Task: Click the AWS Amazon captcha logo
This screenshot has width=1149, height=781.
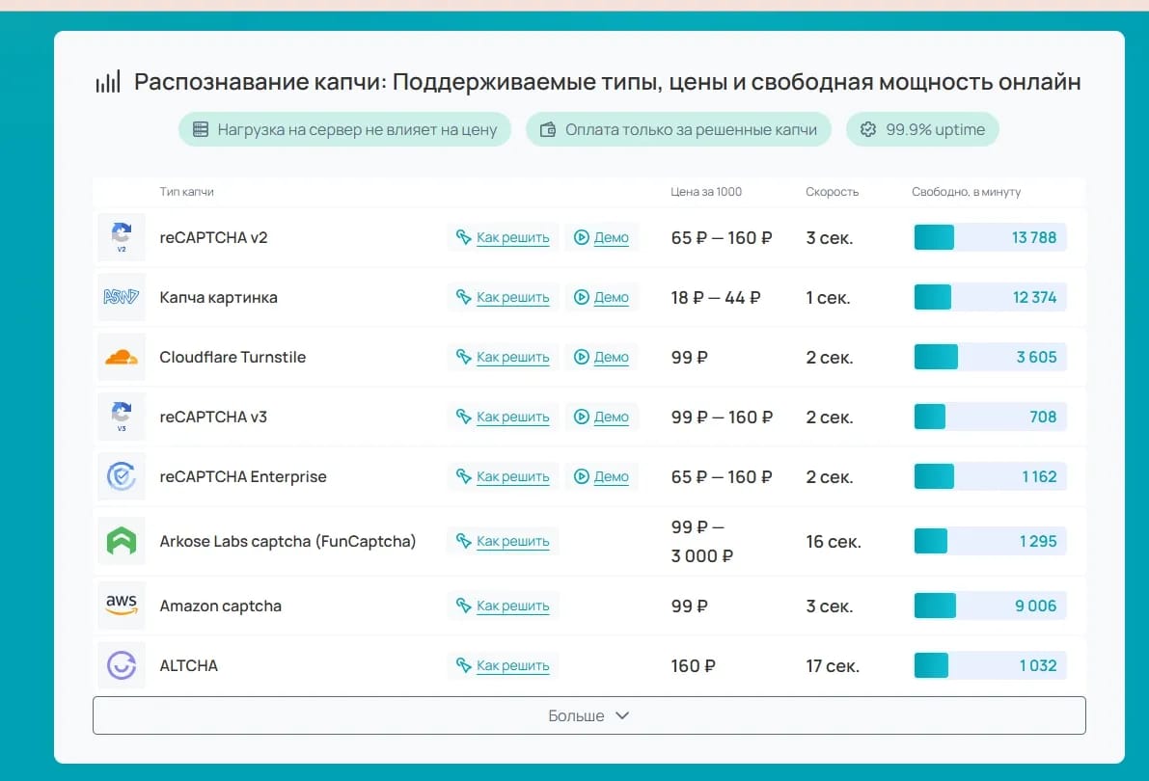Action: (x=122, y=606)
